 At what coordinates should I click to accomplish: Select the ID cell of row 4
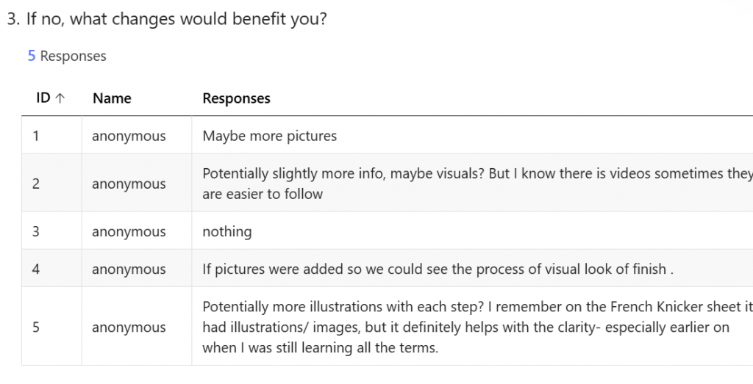pyautogui.click(x=36, y=269)
